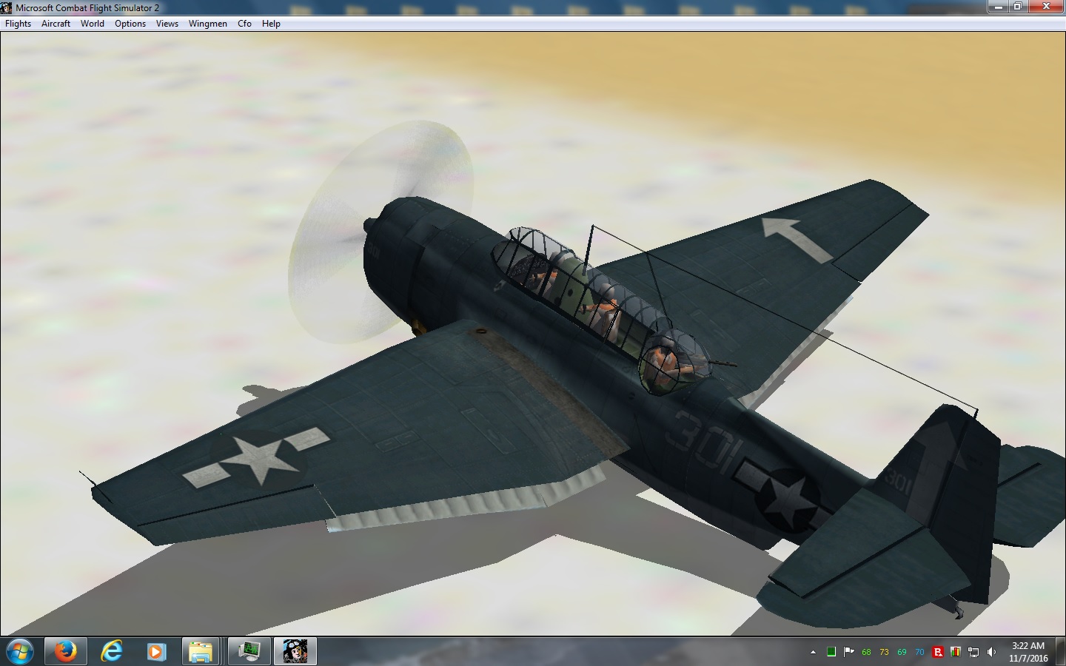Launch Internet Explorer from the taskbar

tap(111, 652)
